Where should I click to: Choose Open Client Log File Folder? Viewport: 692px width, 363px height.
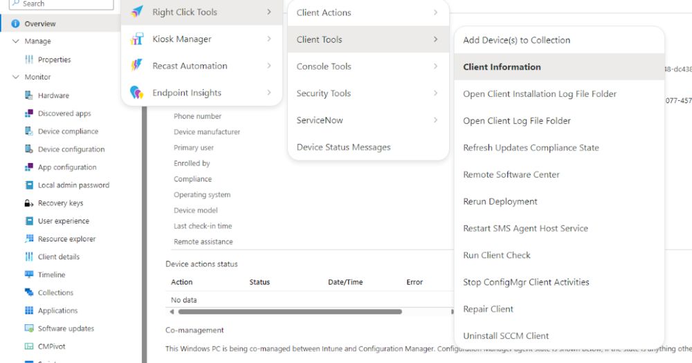tap(559, 121)
